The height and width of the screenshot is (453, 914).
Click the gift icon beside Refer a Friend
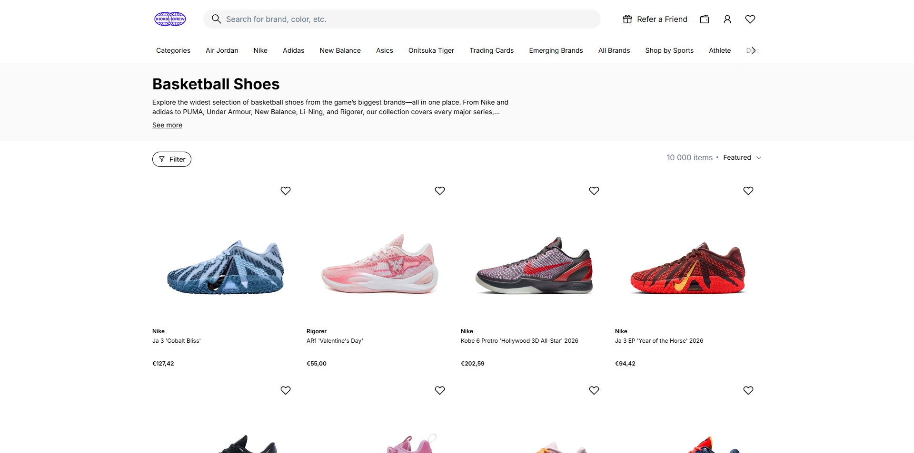click(x=627, y=19)
